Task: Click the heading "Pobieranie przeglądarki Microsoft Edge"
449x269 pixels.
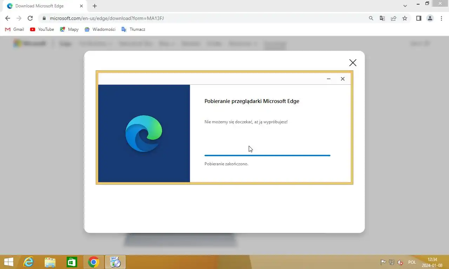Action: tap(252, 101)
